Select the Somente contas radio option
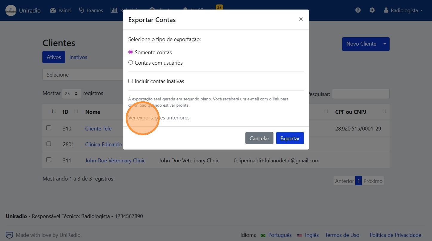Viewport: 432px width, 241px height. pyautogui.click(x=130, y=52)
